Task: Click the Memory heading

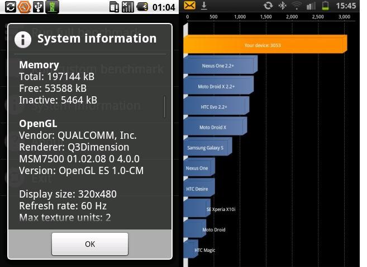Action: coord(39,65)
